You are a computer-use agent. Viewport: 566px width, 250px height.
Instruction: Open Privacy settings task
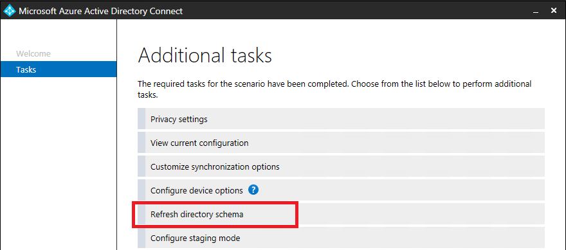point(341,119)
